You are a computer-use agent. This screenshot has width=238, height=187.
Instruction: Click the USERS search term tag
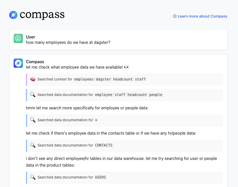tap(100, 177)
